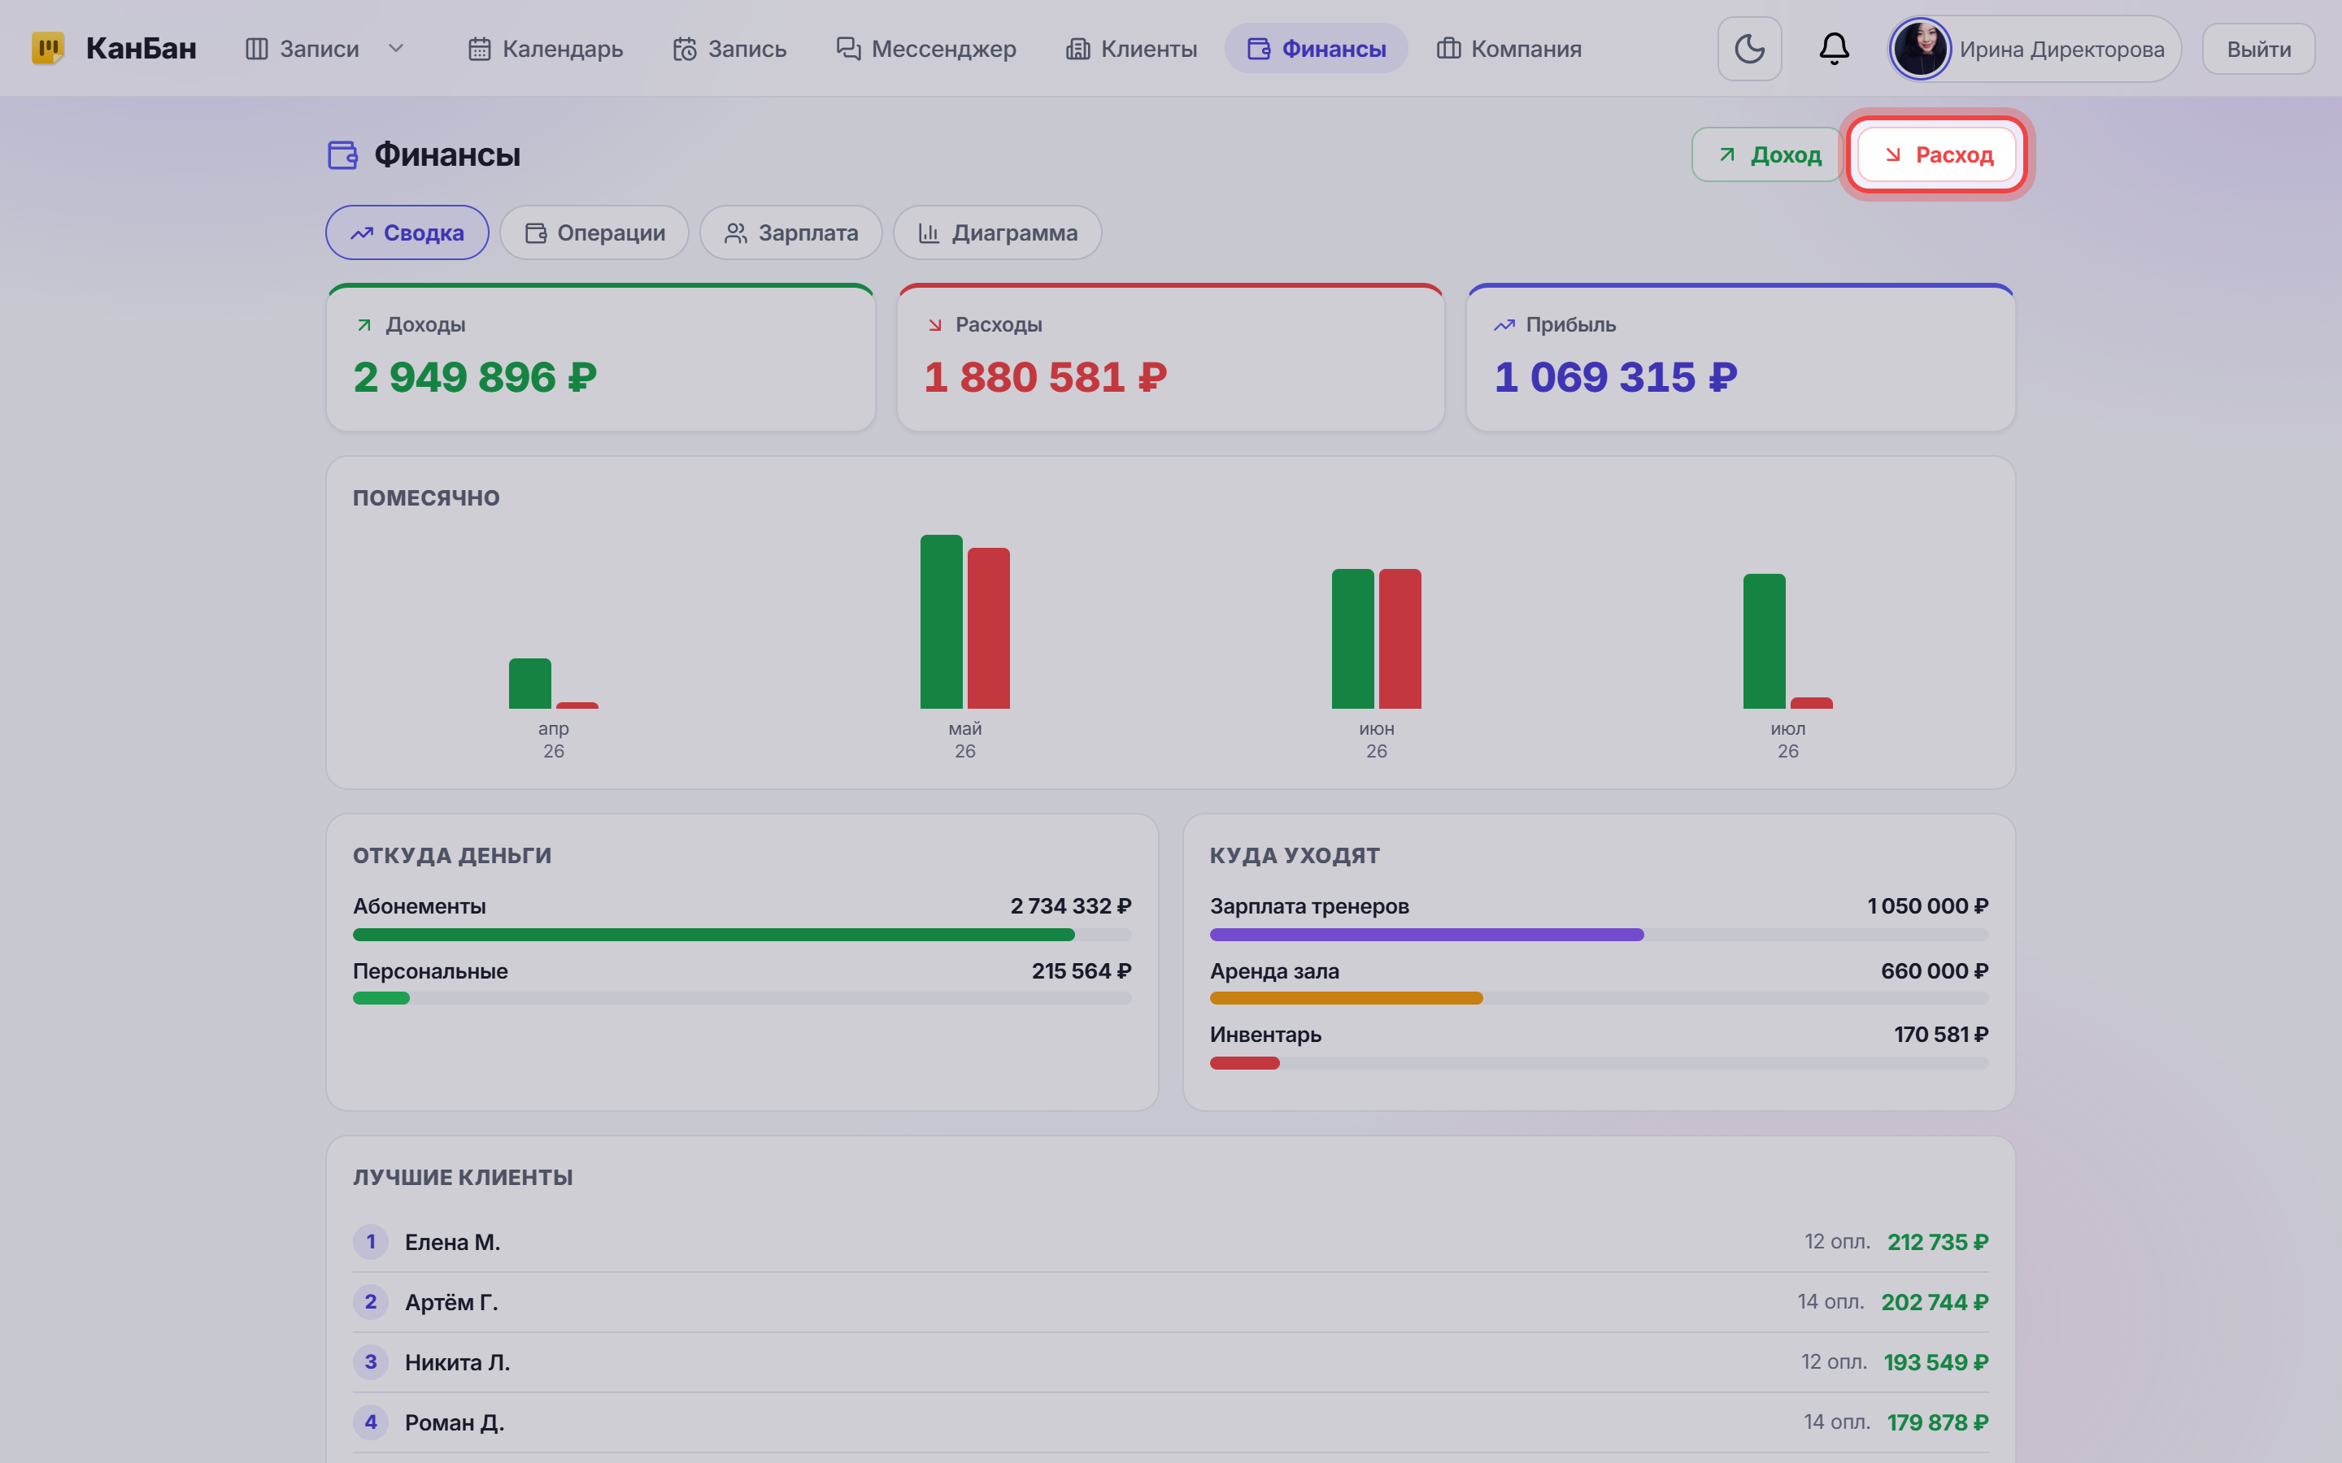Toggle dark mode with moon icon
2342x1463 pixels.
(1748, 49)
